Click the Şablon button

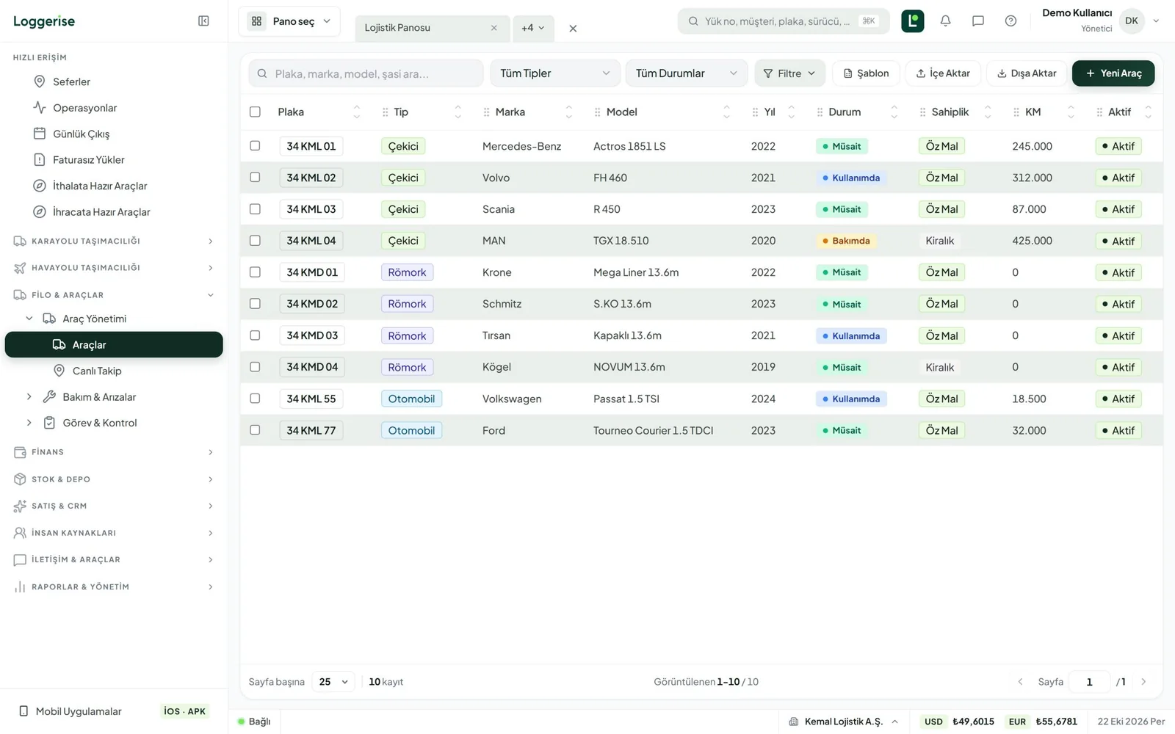click(x=866, y=73)
